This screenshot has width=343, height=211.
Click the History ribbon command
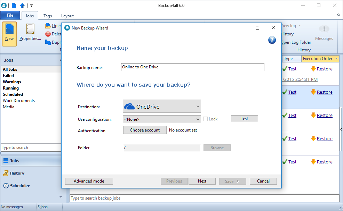coord(287,34)
